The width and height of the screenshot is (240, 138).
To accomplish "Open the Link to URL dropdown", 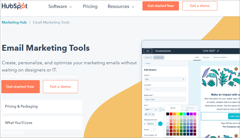I will coord(165,79).
